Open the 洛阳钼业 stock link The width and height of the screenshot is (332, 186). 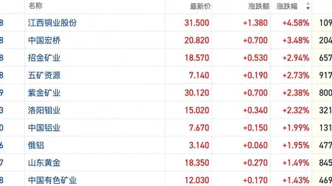pos(44,110)
